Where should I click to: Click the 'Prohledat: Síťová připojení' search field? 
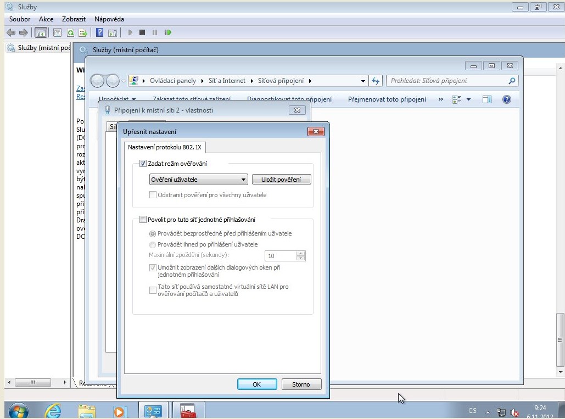click(446, 81)
